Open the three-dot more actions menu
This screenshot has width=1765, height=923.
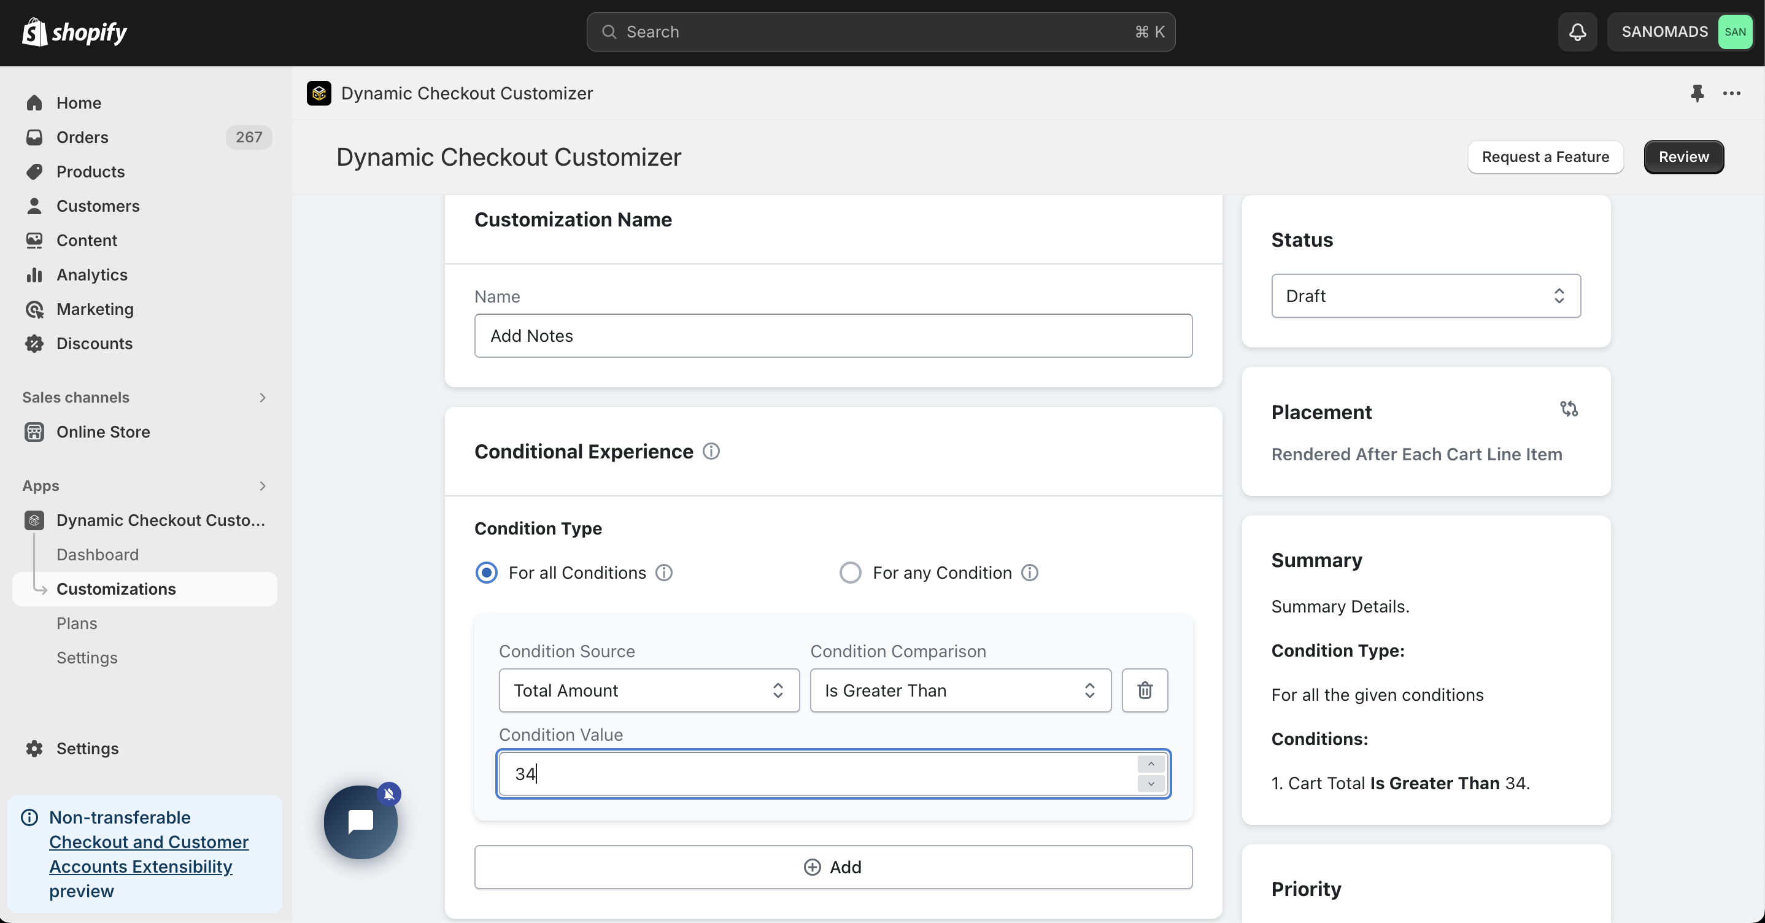tap(1731, 93)
